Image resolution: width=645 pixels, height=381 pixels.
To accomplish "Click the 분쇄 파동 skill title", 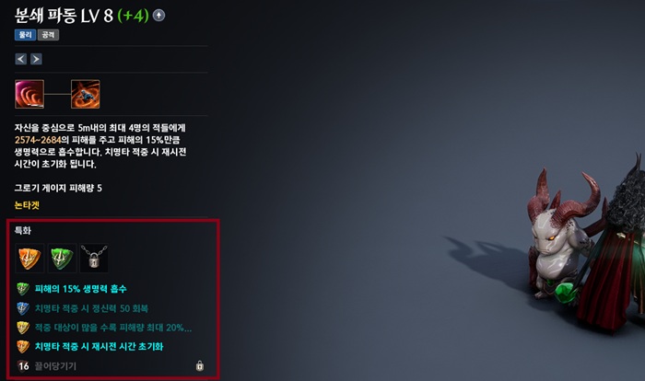I will coord(46,16).
